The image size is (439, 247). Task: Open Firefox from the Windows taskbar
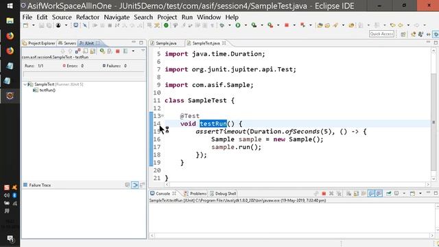tap(10, 36)
